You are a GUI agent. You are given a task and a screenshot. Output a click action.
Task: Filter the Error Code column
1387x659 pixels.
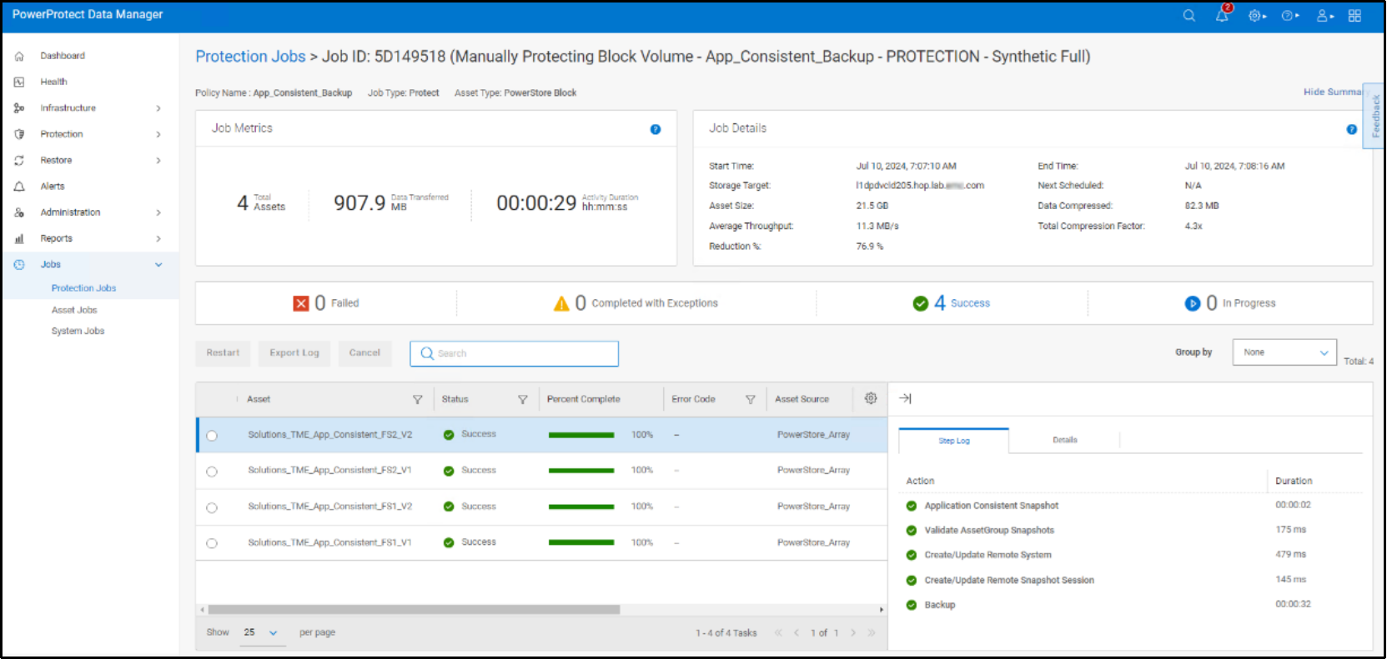(x=751, y=400)
